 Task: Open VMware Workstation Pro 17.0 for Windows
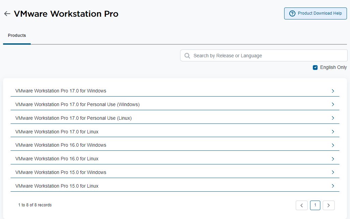(175, 91)
